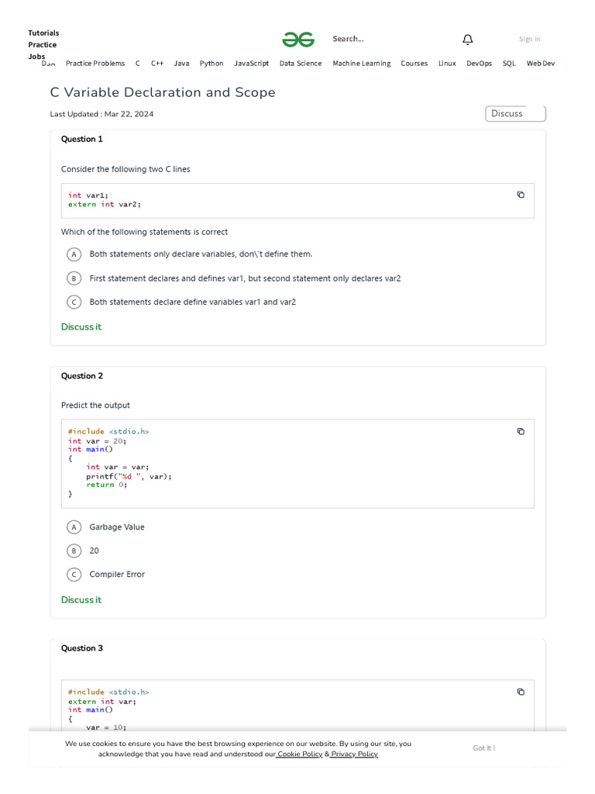Pick Garbage Value option in Question 2
This screenshot has width=595, height=794.
coord(74,527)
